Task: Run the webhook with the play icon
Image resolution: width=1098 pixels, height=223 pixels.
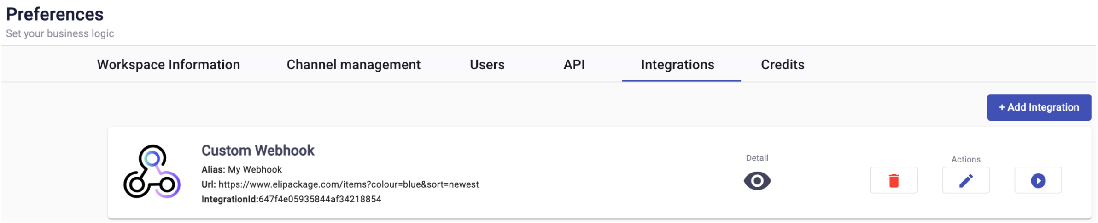Action: [x=1038, y=180]
